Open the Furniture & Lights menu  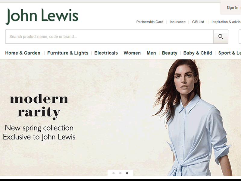68,53
